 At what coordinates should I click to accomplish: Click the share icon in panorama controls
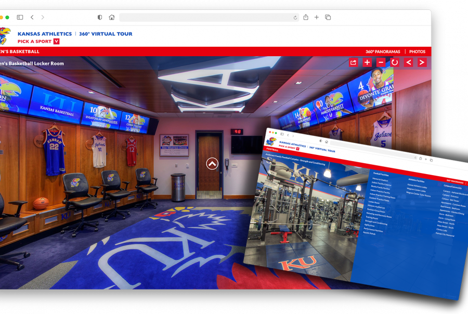pyautogui.click(x=354, y=62)
